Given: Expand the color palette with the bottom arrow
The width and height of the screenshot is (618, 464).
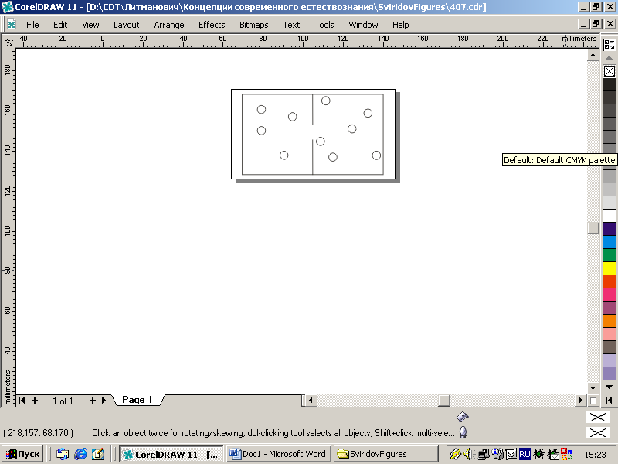Looking at the screenshot, I should tap(610, 387).
